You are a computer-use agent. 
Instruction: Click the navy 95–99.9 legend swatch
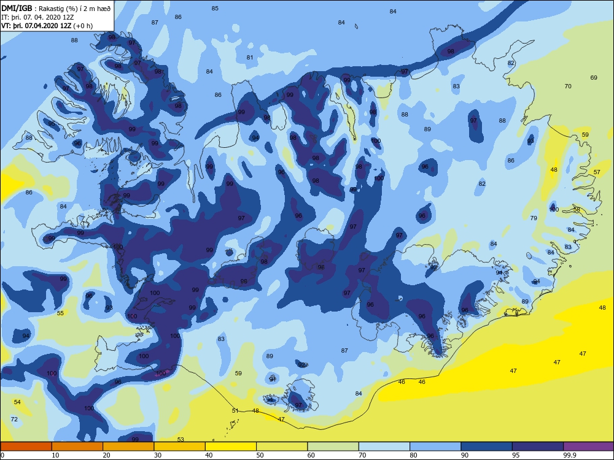click(x=538, y=447)
